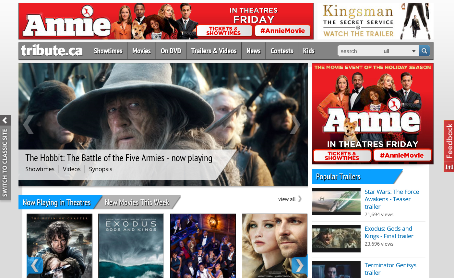
Task: Open the Feedback side tab
Action: point(449,146)
